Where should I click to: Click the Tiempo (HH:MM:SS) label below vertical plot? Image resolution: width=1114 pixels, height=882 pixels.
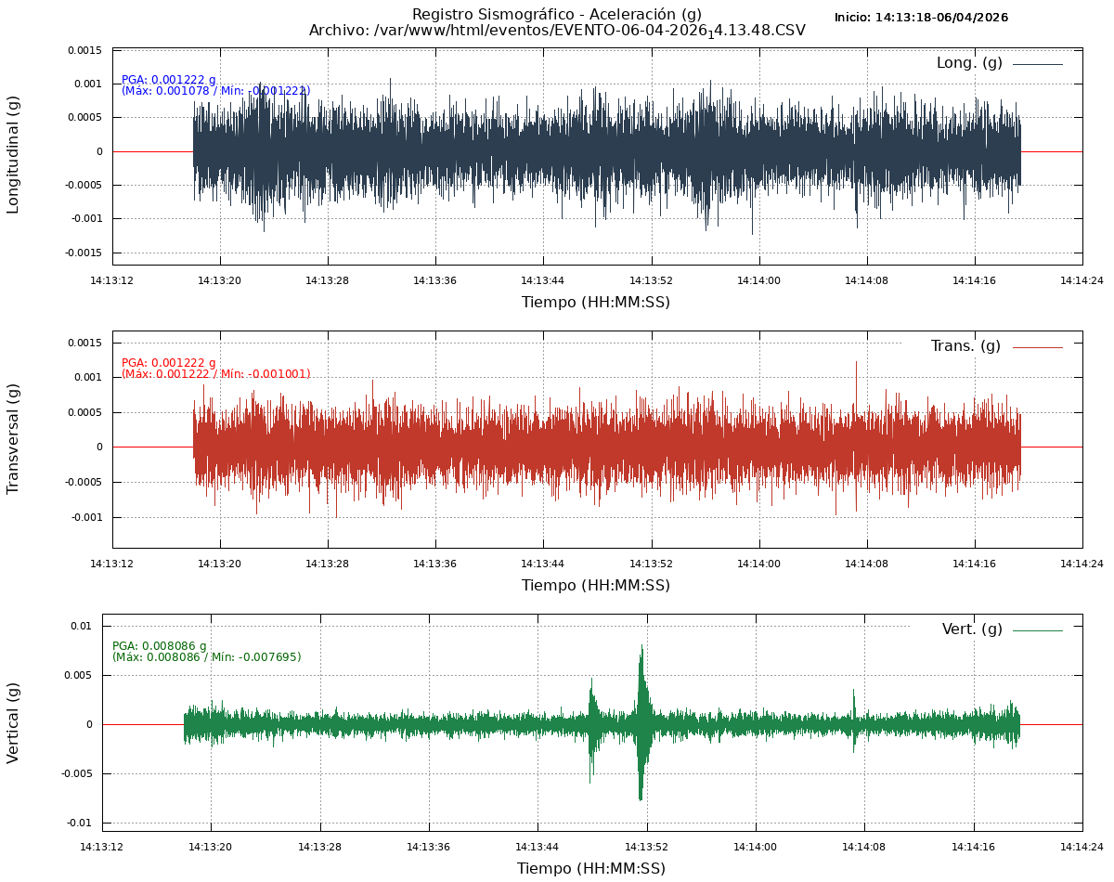(591, 869)
